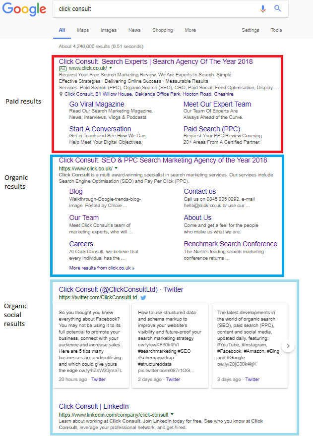Open the About Us sitelink
This screenshot has height=437, width=313.
click(x=197, y=218)
